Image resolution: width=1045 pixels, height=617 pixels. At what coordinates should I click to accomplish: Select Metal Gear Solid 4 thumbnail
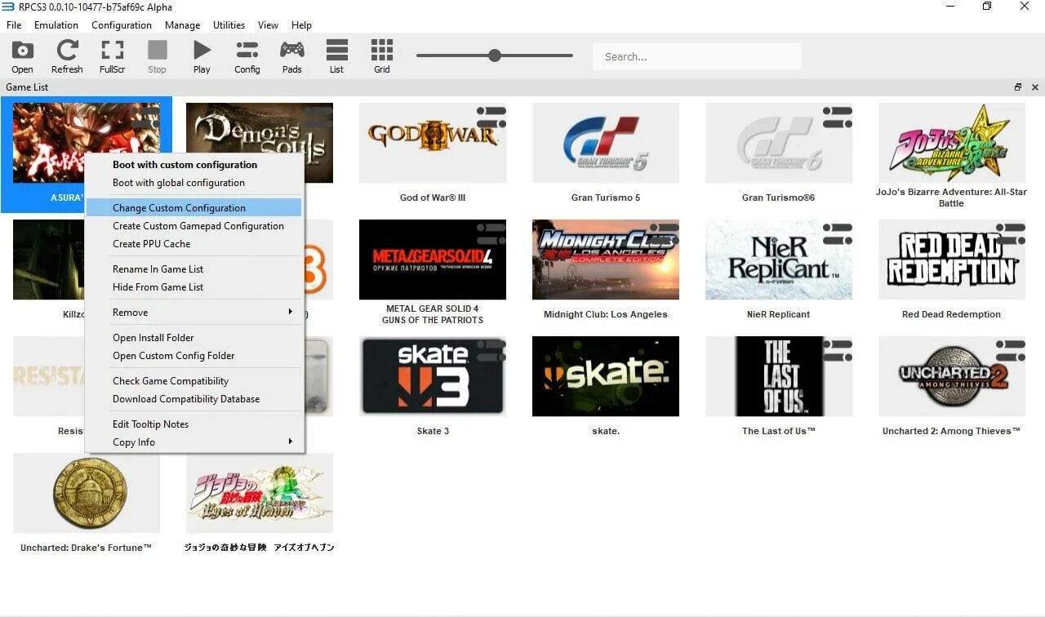click(433, 260)
